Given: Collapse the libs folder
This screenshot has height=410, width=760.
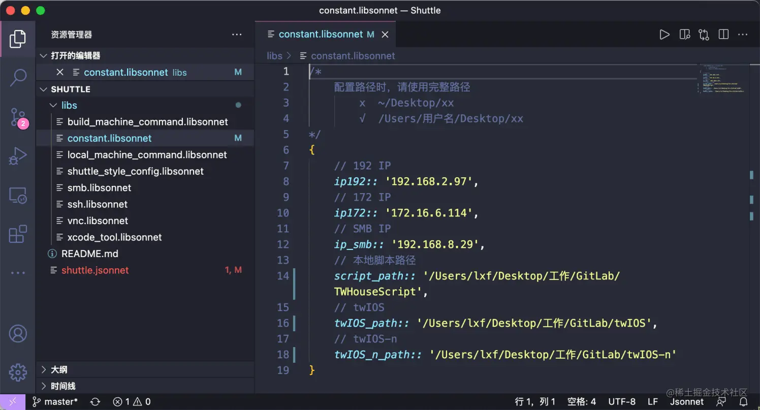Looking at the screenshot, I should click(145, 105).
